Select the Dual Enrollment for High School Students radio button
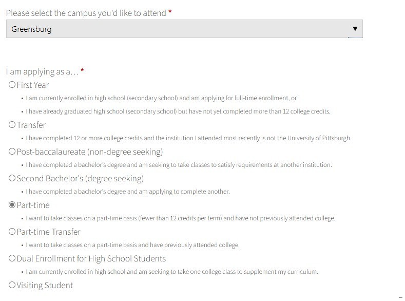 tap(12, 258)
